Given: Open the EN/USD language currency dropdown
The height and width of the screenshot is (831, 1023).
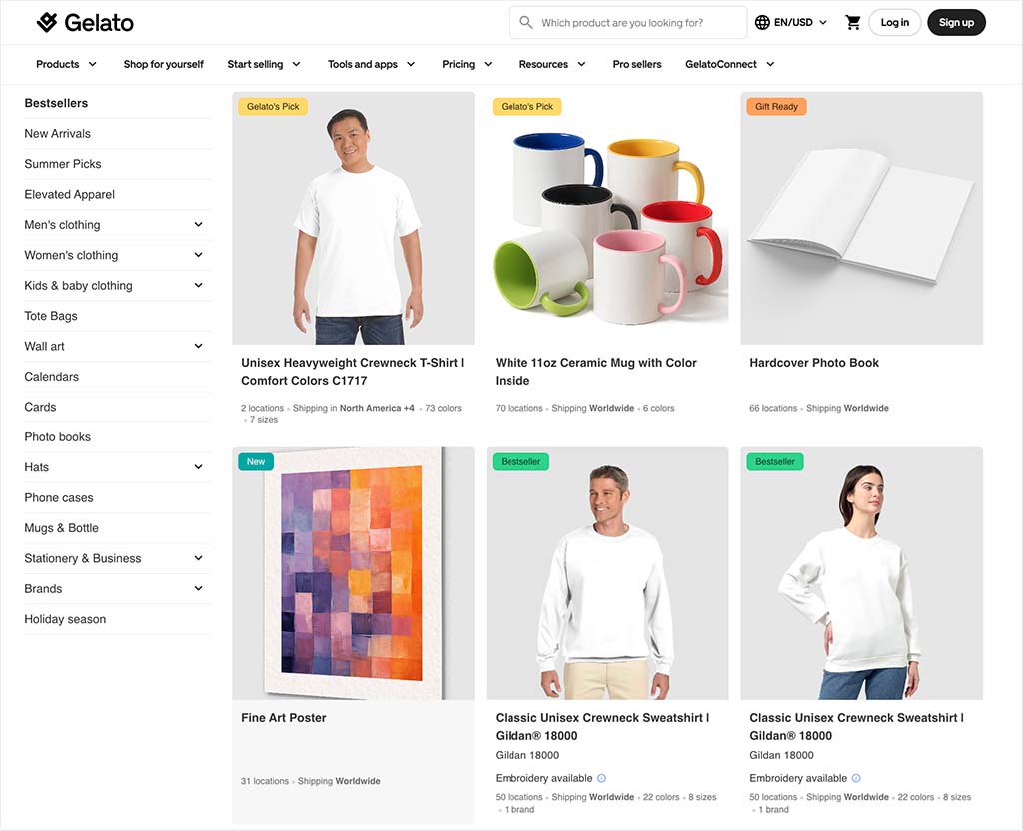Looking at the screenshot, I should click(791, 22).
